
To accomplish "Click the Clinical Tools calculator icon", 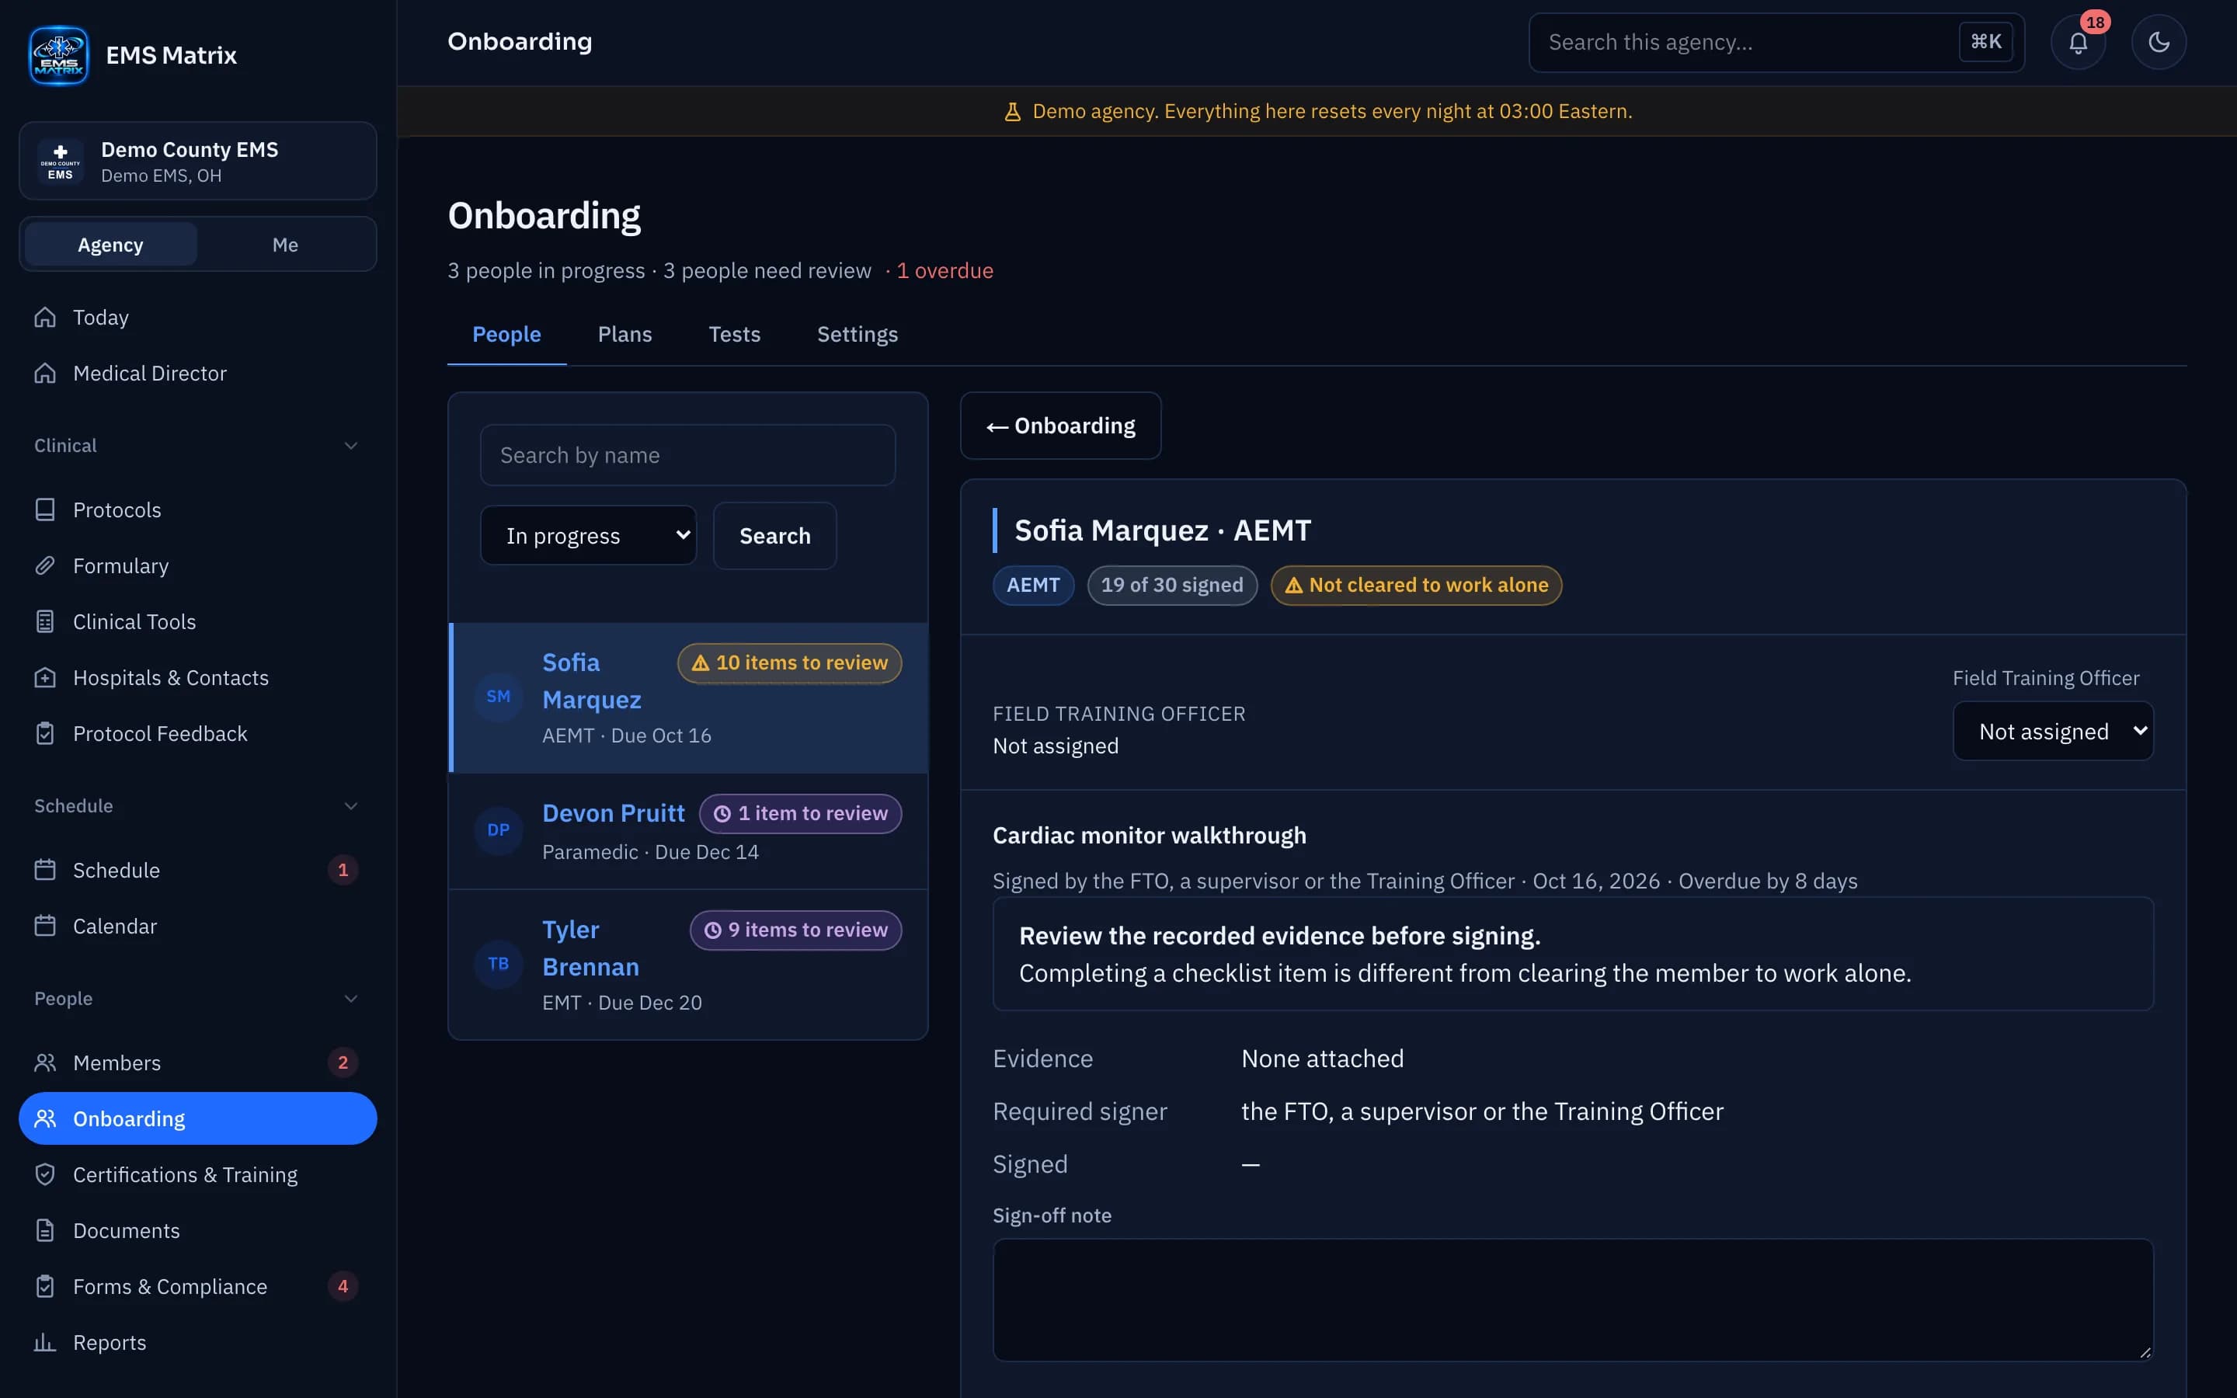I will coord(44,621).
